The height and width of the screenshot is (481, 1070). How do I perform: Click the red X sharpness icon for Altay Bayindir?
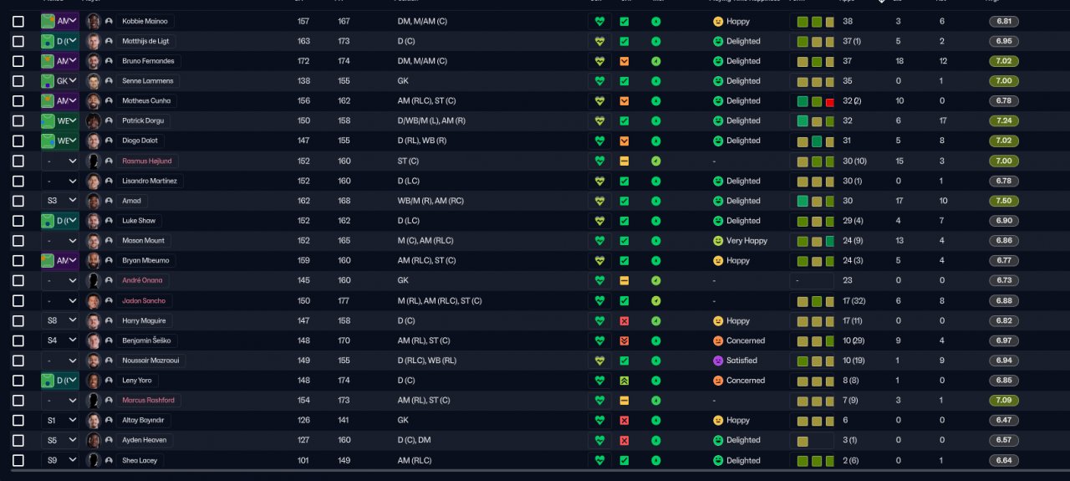(x=624, y=420)
